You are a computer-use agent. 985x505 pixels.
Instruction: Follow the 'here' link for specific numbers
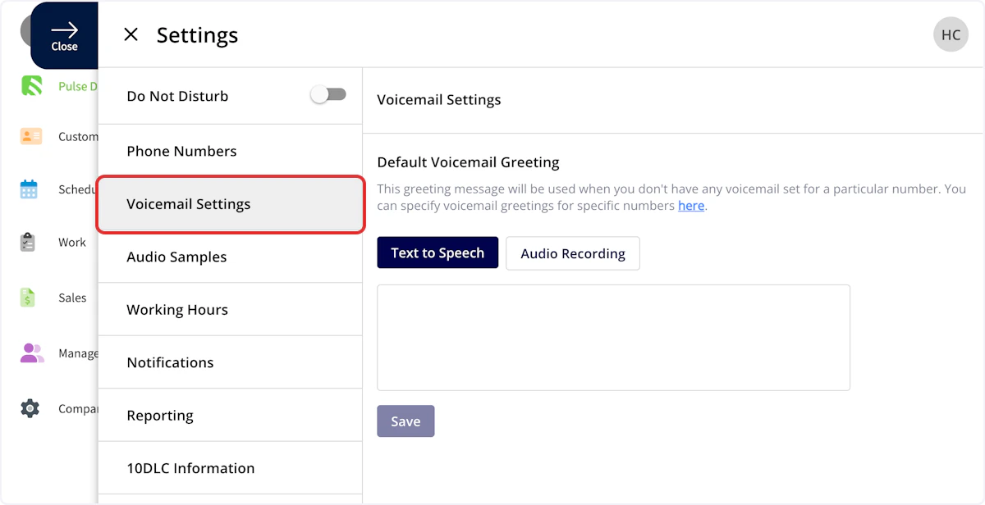tap(691, 206)
